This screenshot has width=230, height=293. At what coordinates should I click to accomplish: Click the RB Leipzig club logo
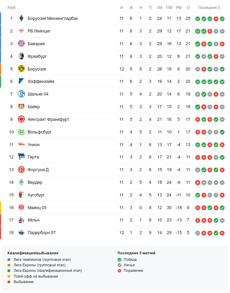[x=21, y=31]
